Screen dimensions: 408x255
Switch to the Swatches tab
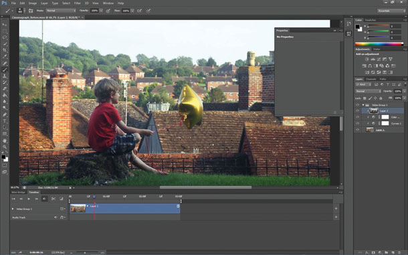pyautogui.click(x=371, y=20)
